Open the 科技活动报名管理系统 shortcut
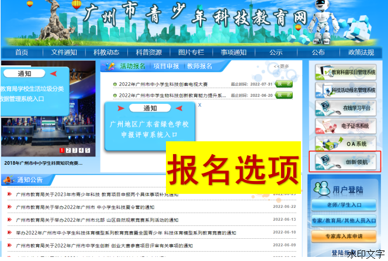Viewport: 388px width, 261px height. point(346,90)
